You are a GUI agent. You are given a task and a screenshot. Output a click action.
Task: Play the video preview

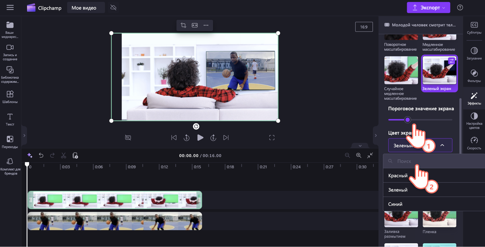[x=200, y=138]
